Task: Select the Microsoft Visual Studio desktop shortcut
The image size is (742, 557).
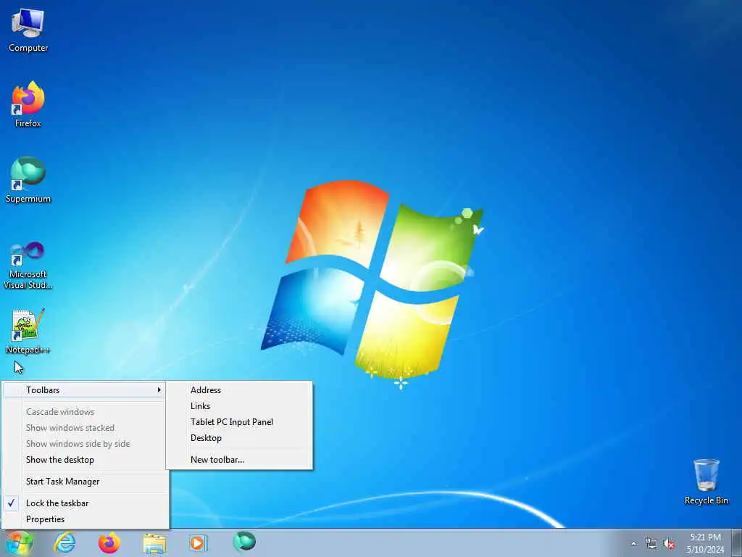Action: click(x=28, y=265)
